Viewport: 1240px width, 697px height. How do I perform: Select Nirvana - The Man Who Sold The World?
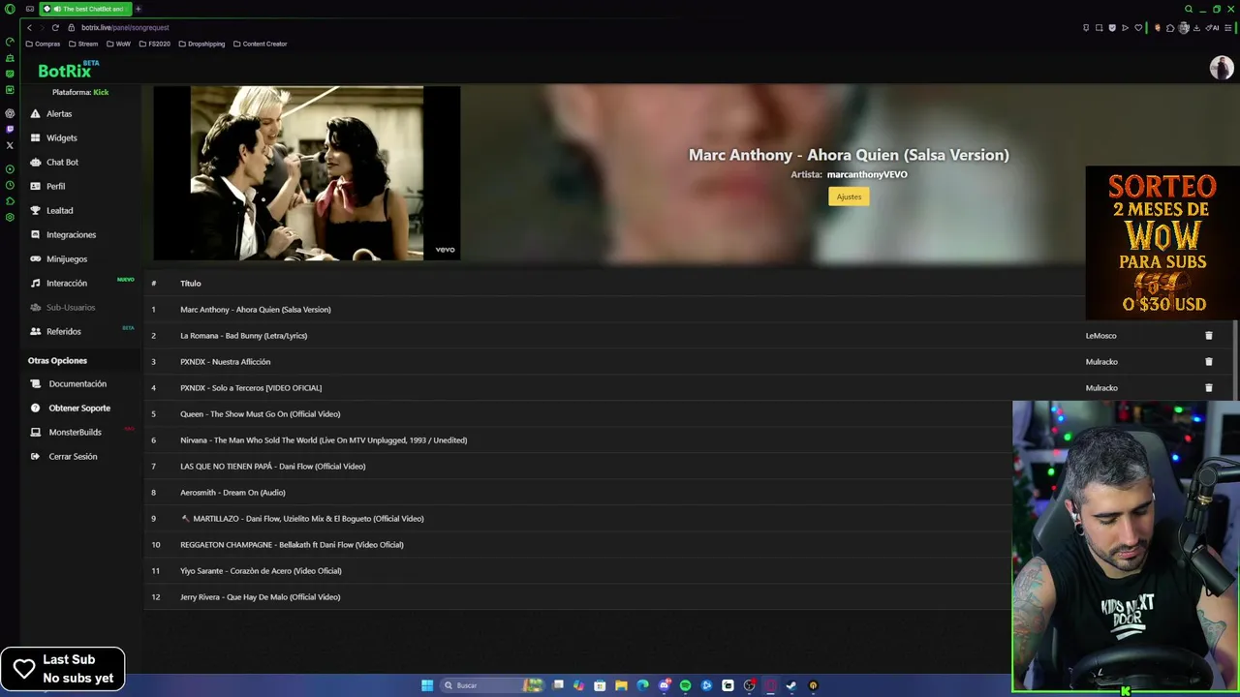pyautogui.click(x=577, y=440)
